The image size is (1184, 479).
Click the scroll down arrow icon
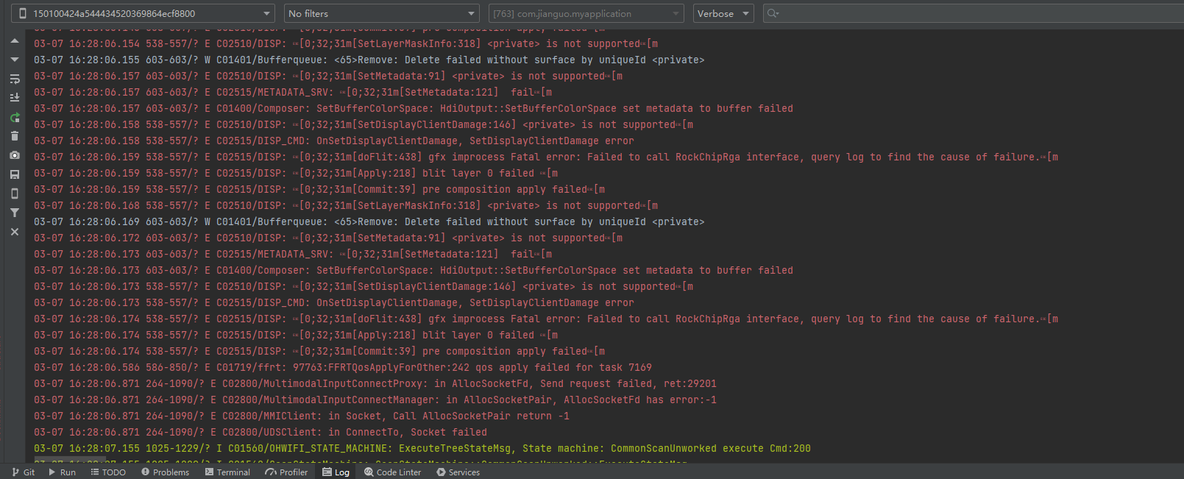tap(14, 60)
